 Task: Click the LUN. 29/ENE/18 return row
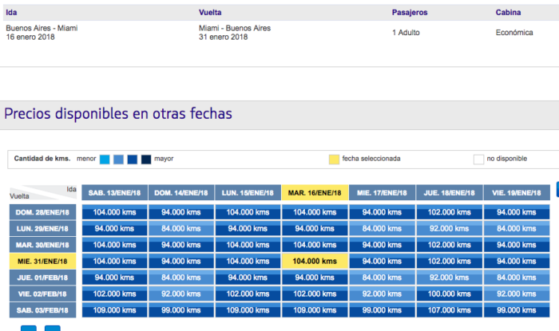(42, 229)
